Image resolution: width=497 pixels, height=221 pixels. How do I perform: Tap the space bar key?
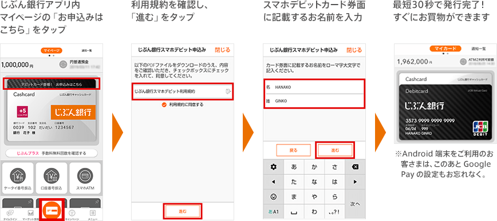(294, 211)
